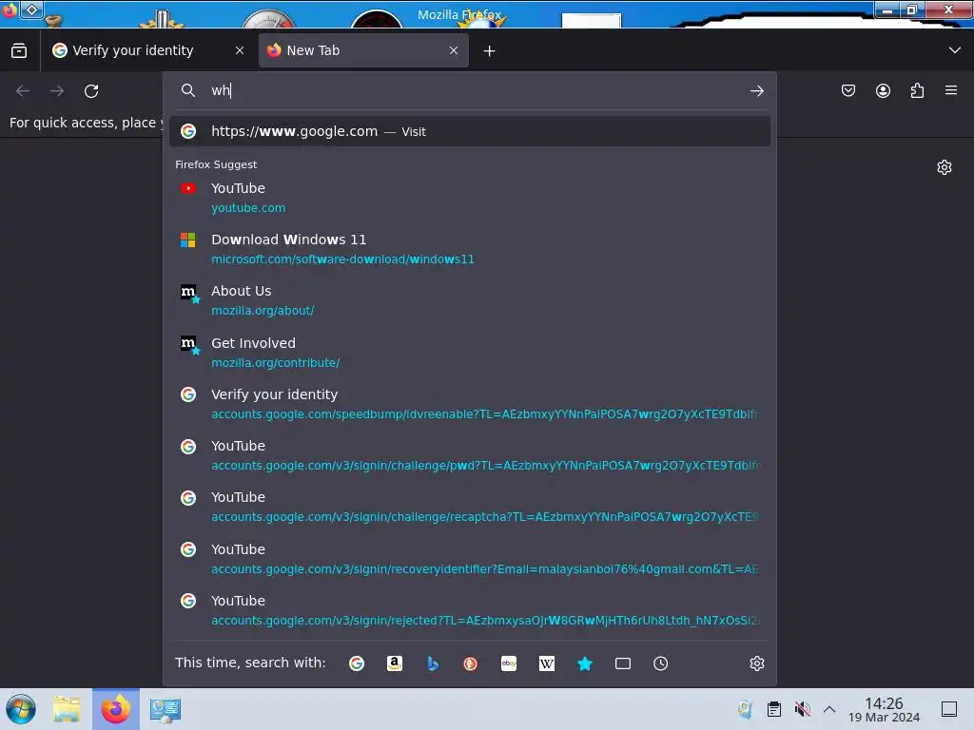Search bookmarks using star icon
The width and height of the screenshot is (974, 730).
click(585, 663)
